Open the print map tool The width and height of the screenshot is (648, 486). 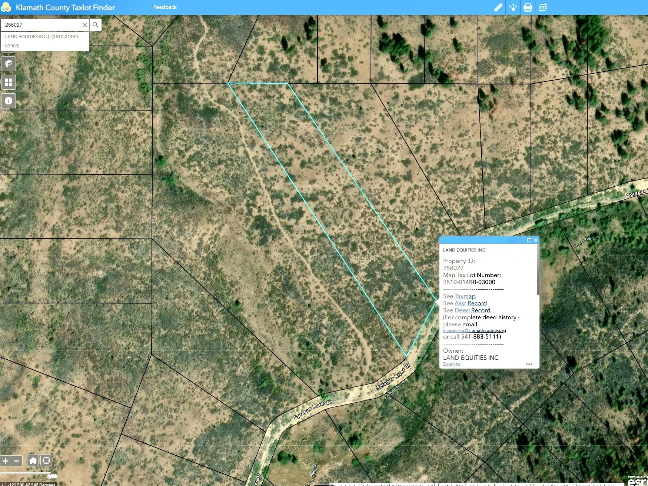(528, 7)
